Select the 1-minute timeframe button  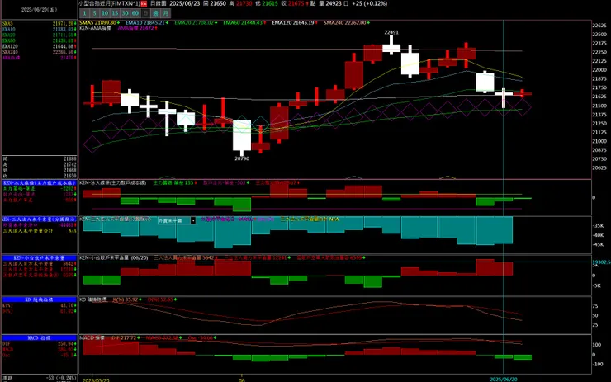pyautogui.click(x=84, y=13)
